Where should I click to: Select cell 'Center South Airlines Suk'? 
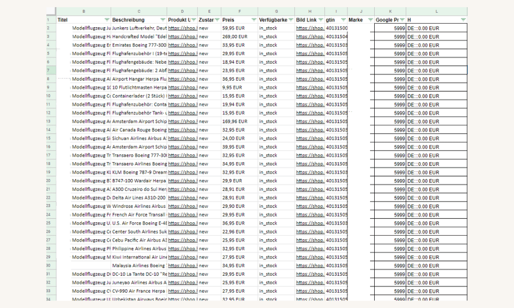[139, 232]
